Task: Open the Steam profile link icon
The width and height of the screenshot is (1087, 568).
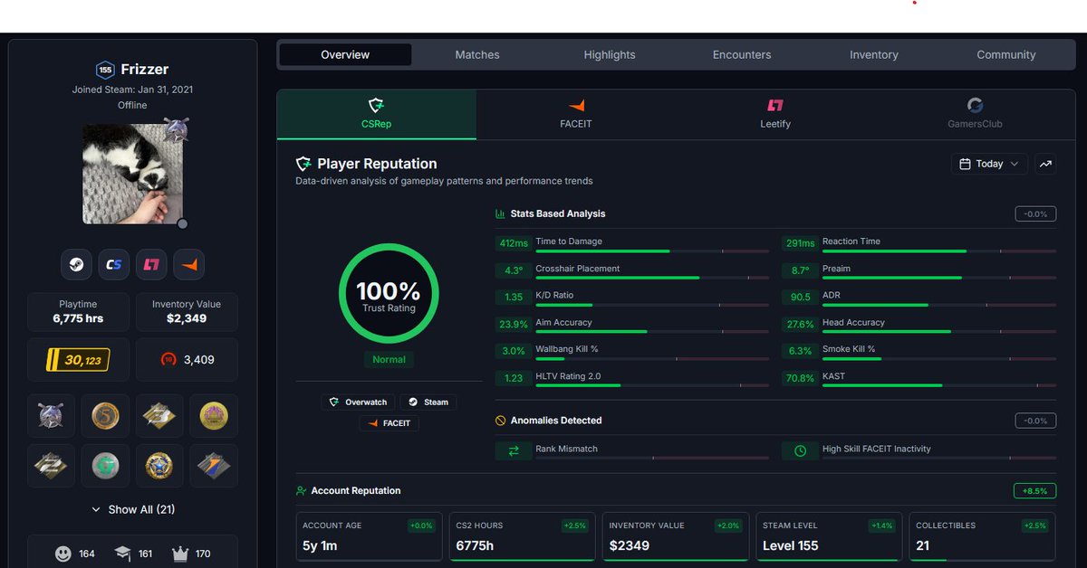Action: [76, 265]
